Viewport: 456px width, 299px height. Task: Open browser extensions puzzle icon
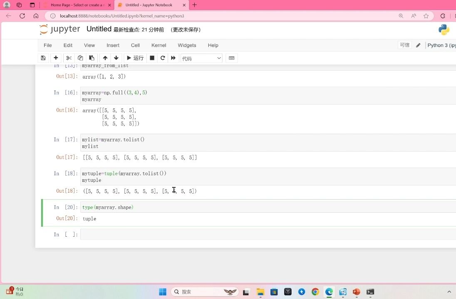pyautogui.click(x=443, y=16)
